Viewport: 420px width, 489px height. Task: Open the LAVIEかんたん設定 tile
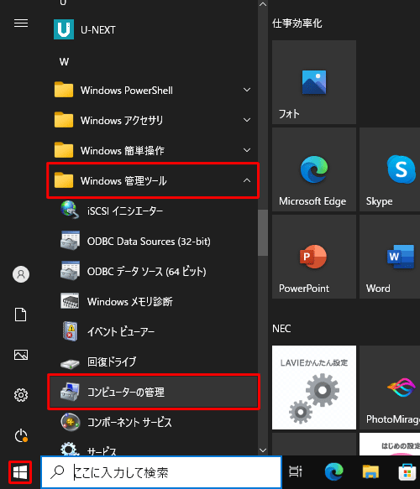tap(314, 388)
